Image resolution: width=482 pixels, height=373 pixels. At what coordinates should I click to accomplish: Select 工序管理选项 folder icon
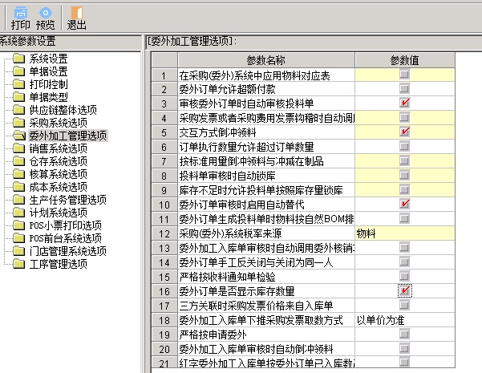[19, 264]
